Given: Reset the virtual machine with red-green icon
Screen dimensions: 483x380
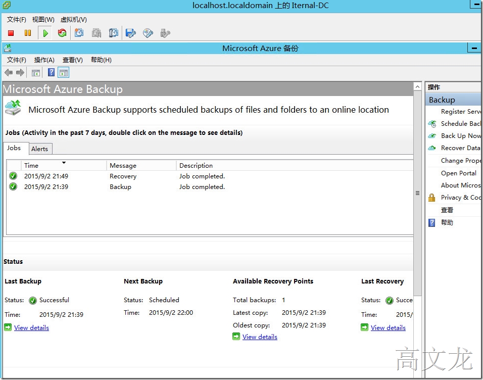Looking at the screenshot, I should [x=62, y=33].
